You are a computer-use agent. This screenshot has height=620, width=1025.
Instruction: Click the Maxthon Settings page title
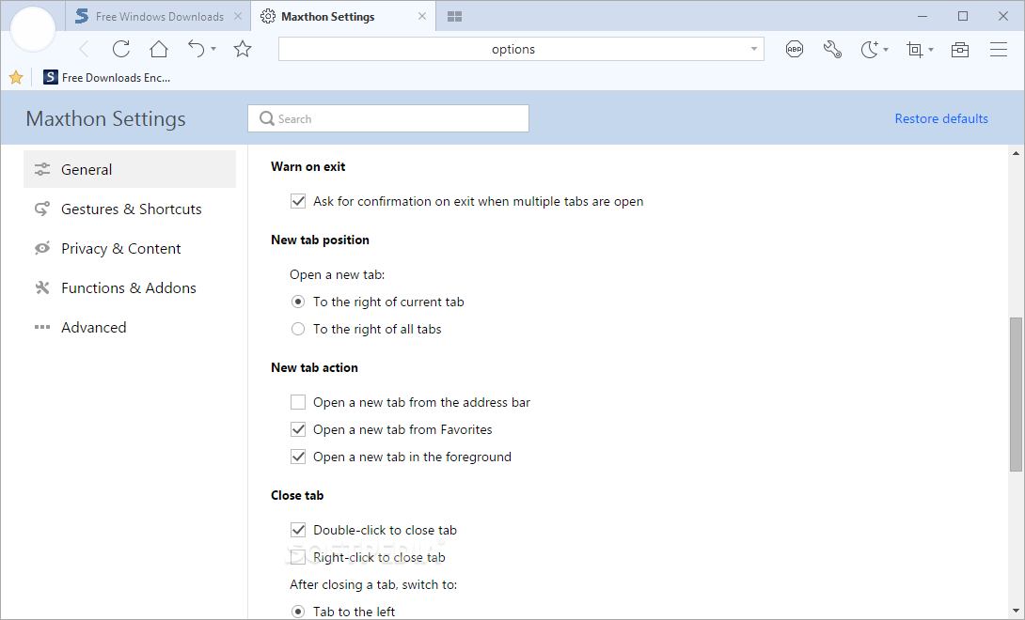(106, 119)
